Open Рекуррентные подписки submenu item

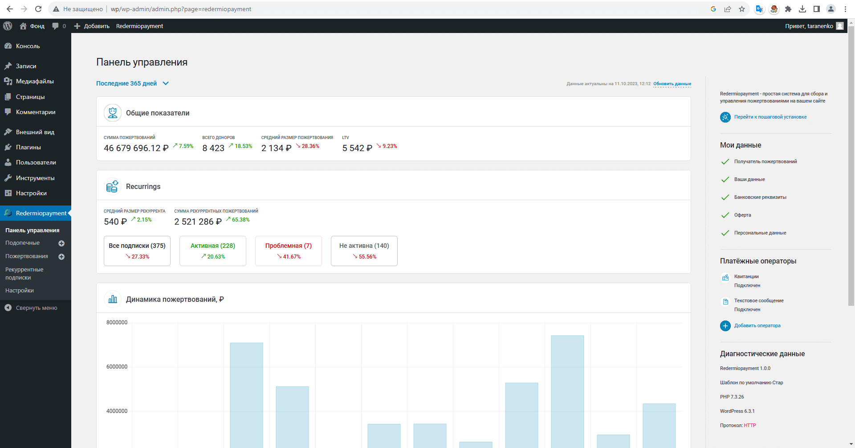point(24,273)
